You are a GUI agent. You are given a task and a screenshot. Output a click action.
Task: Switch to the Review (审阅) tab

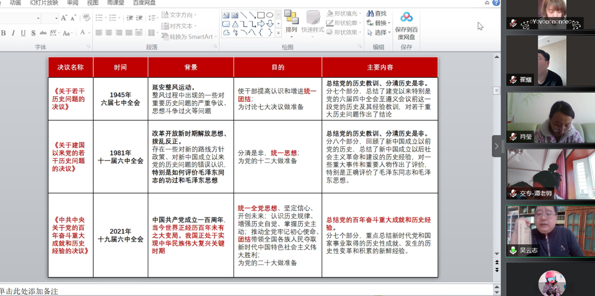click(x=73, y=3)
